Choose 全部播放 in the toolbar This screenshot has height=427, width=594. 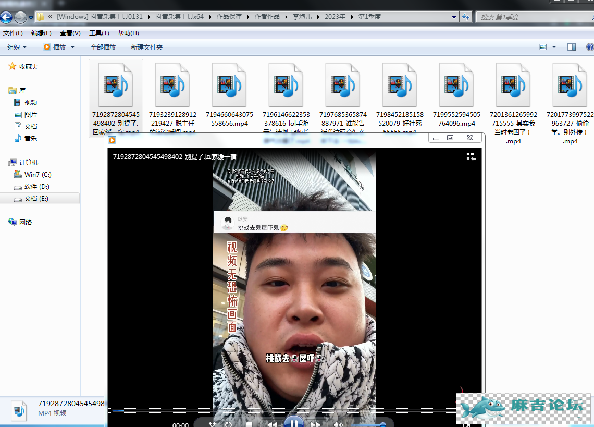pyautogui.click(x=103, y=47)
